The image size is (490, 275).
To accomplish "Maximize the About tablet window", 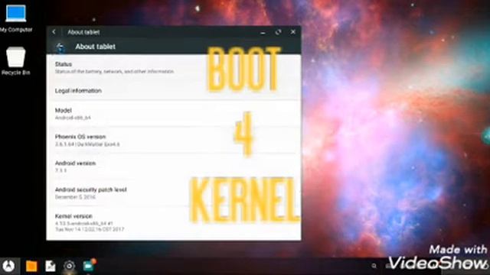I will click(x=278, y=32).
